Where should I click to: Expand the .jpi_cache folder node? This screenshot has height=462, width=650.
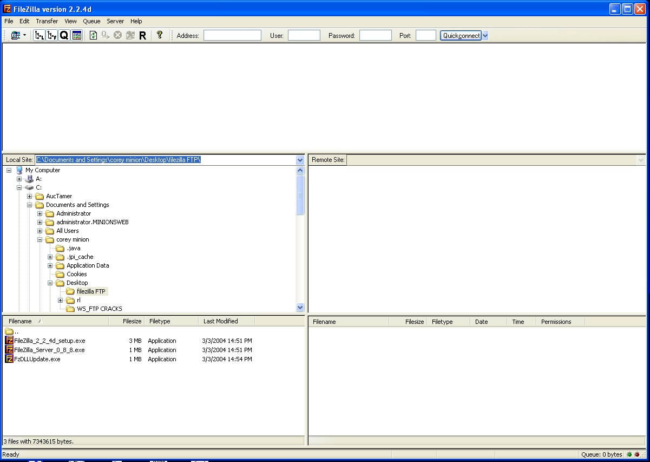tap(50, 257)
